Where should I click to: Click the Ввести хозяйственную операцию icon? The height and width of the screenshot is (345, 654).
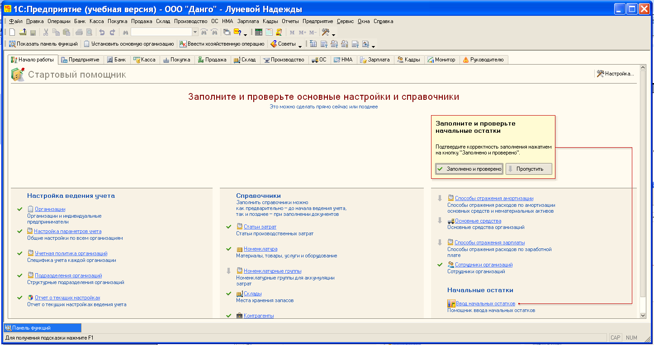coord(183,44)
